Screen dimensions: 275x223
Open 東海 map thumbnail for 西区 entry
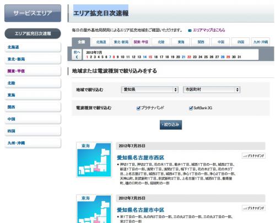click(94, 160)
